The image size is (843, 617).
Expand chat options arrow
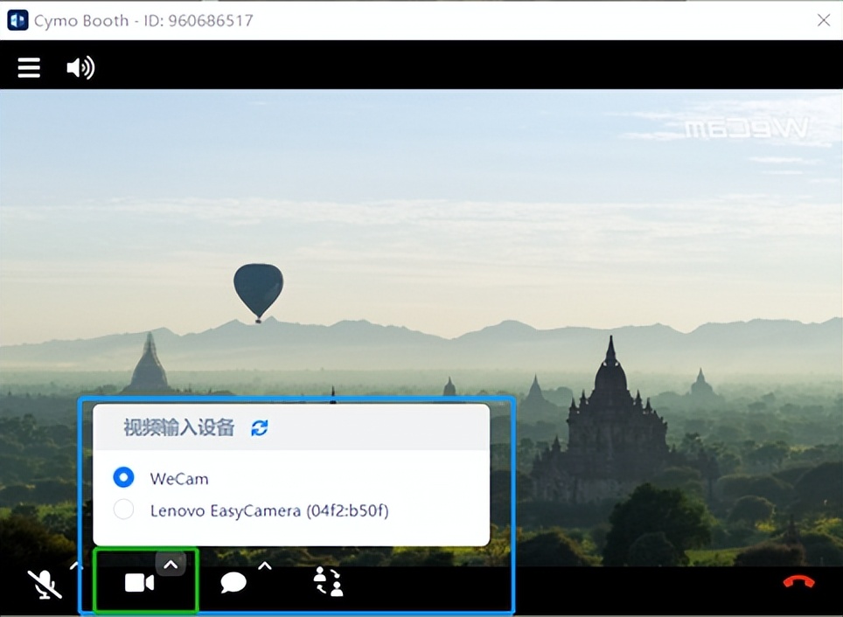click(x=264, y=566)
